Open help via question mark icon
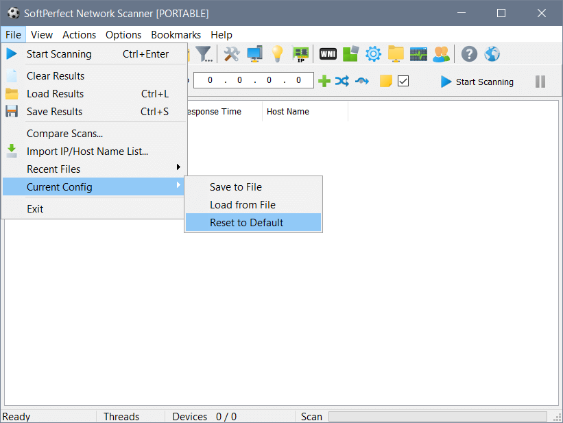Screen dimensions: 563x423 tap(469, 54)
